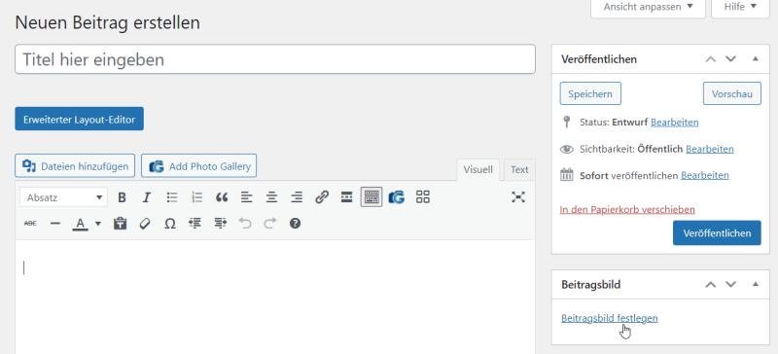The image size is (778, 354).
Task: Click the blue Veröffentlichen button
Action: pos(717,232)
